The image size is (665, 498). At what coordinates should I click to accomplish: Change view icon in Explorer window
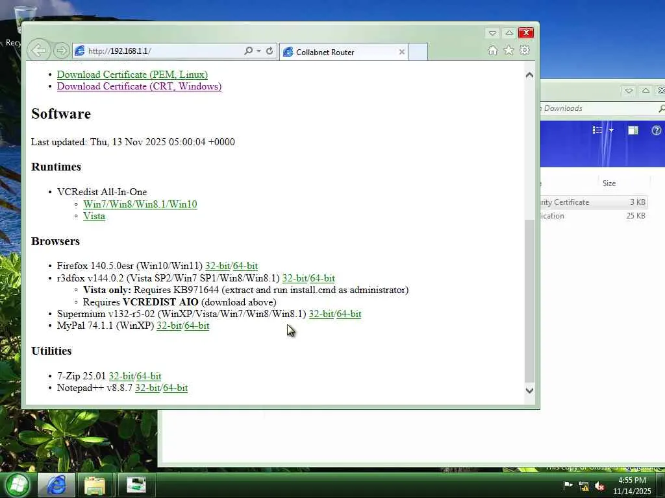597,130
